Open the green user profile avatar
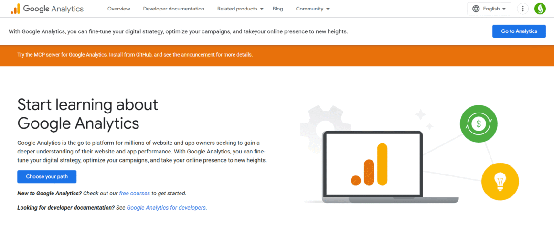 (x=540, y=9)
